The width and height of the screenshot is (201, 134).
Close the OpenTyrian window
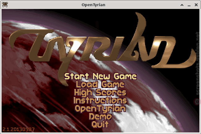pos(196,5)
